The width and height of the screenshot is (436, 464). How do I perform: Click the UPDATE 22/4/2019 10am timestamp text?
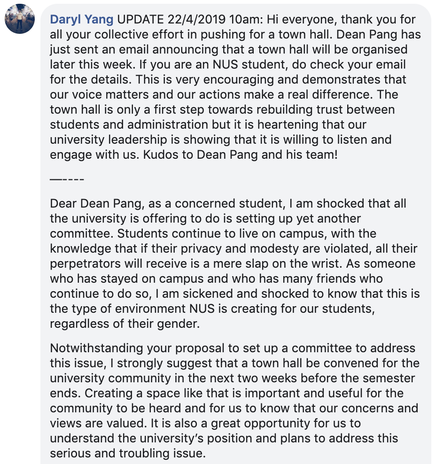(x=190, y=20)
